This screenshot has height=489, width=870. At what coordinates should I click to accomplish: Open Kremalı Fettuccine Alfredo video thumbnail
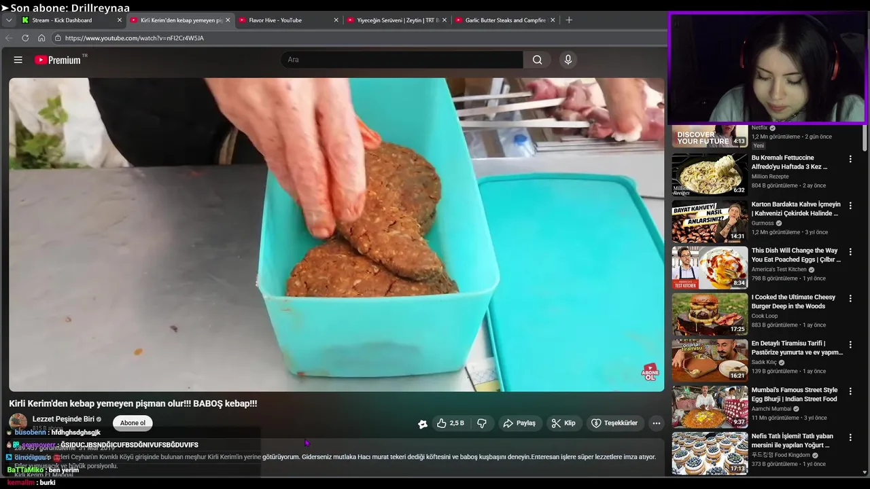pos(710,175)
